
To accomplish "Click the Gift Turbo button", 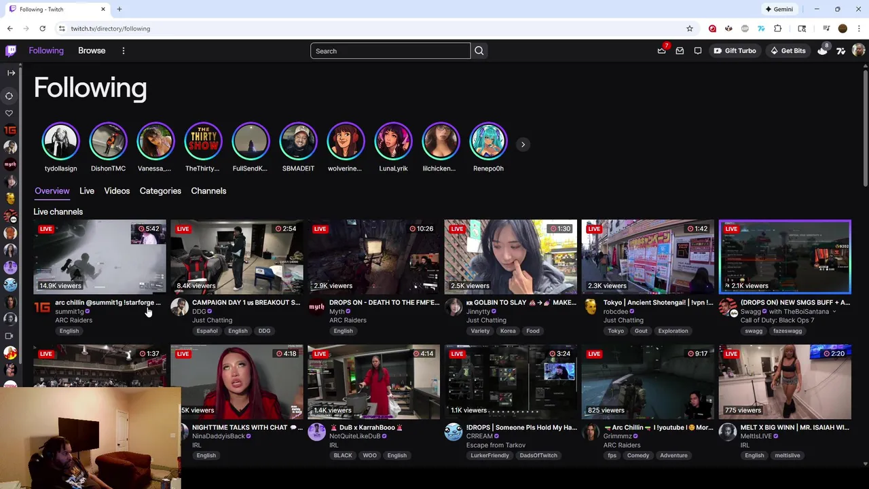I will (x=735, y=51).
